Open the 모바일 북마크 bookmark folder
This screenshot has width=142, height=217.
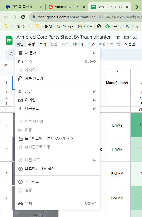(18, 26)
